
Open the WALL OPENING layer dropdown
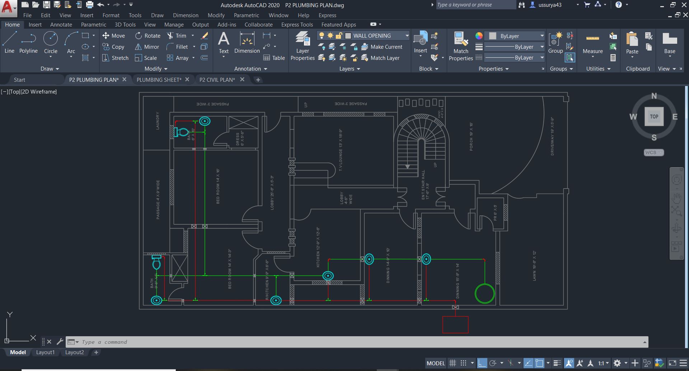tap(407, 35)
